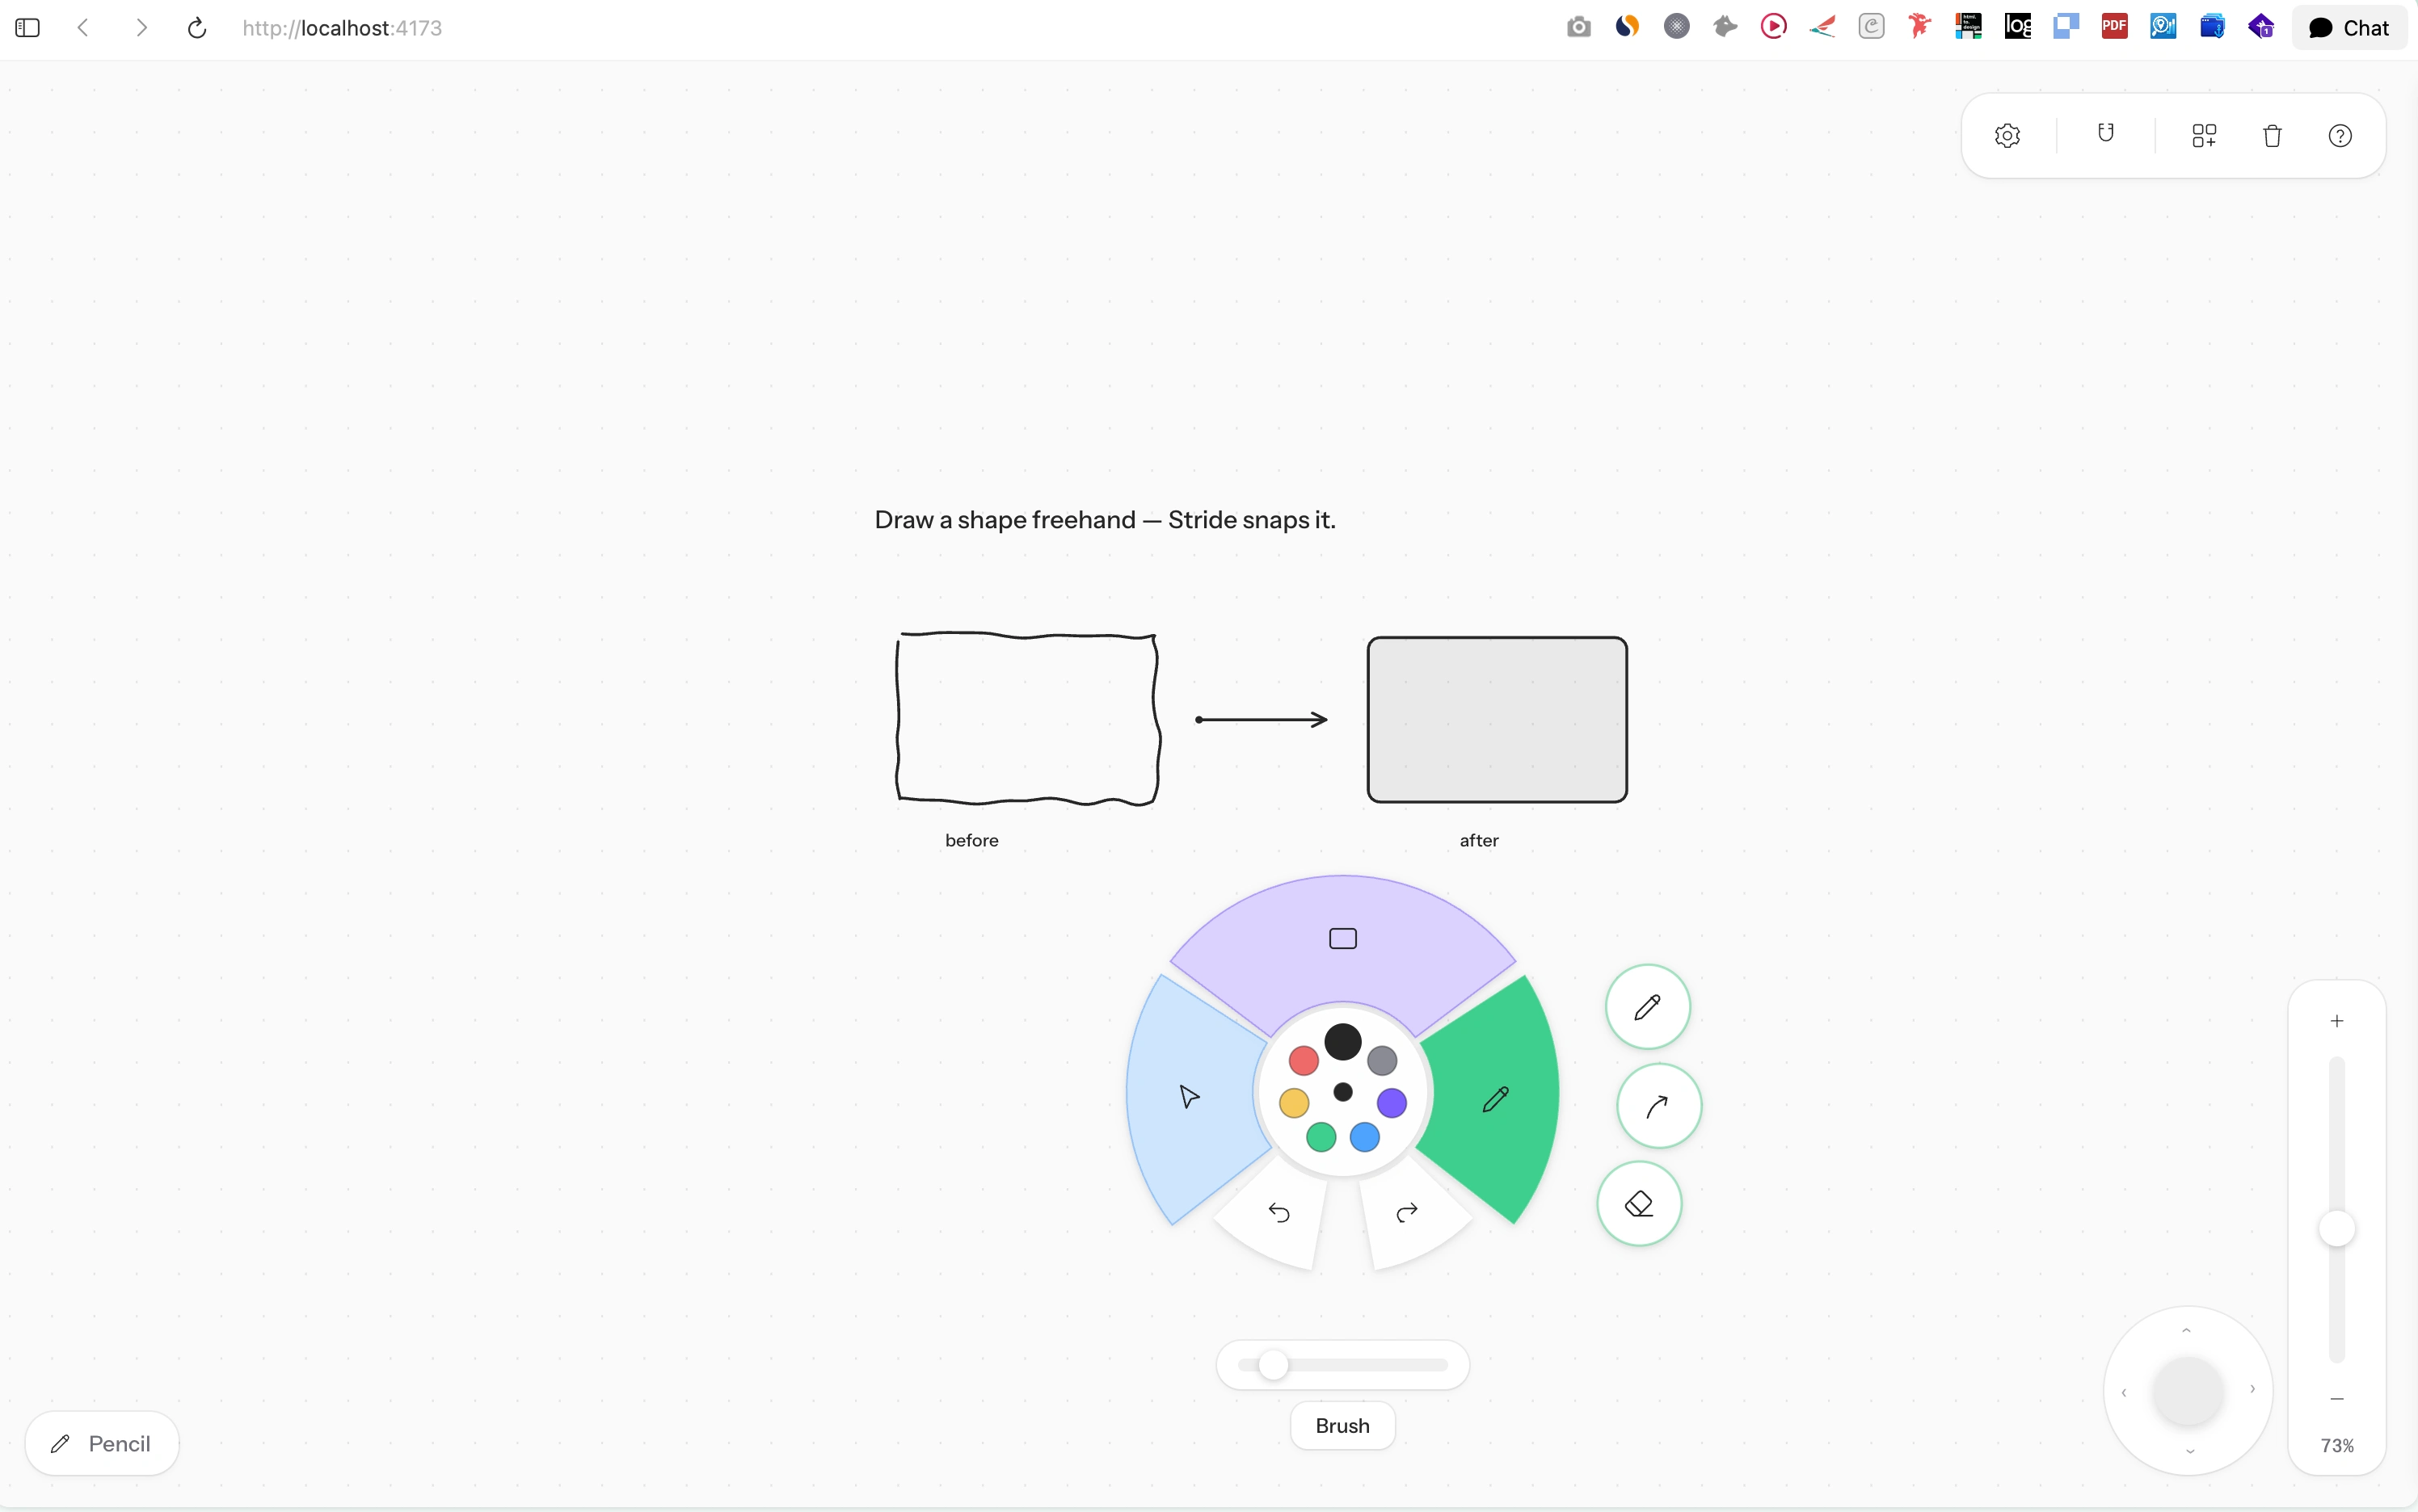Click the 'Draw a shape freehand' heading
This screenshot has height=1512, width=2418.
[1105, 520]
